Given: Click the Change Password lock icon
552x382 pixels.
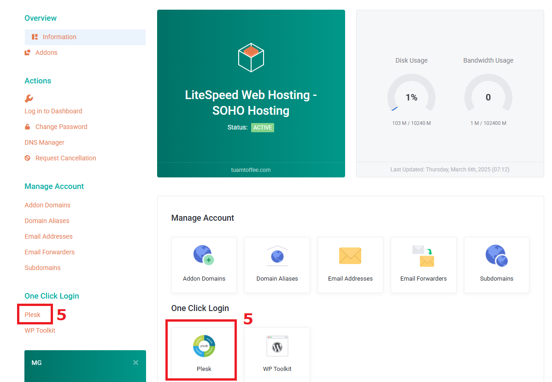Looking at the screenshot, I should pyautogui.click(x=28, y=127).
